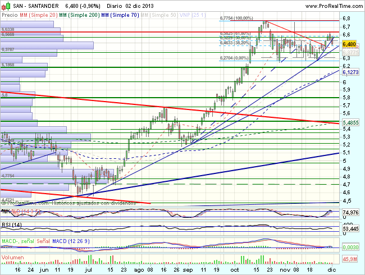Click the 26 date label on axis
This screenshot has width=365, height=275.
(x=177, y=270)
